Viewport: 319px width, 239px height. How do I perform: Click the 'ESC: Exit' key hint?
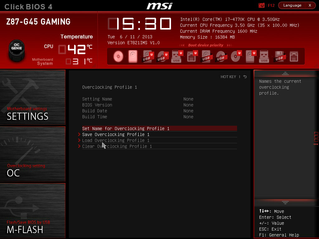pos(270,229)
